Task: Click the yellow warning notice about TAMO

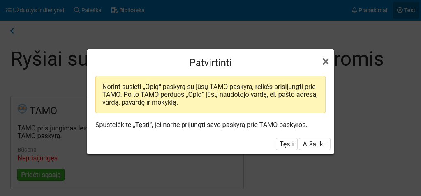Action: 210,94
